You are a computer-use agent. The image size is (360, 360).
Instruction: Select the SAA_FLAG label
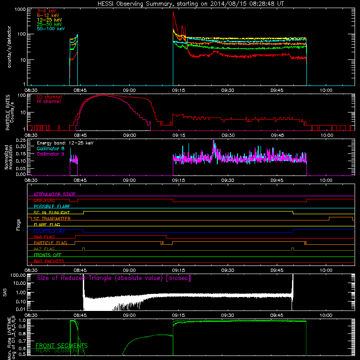(44, 237)
